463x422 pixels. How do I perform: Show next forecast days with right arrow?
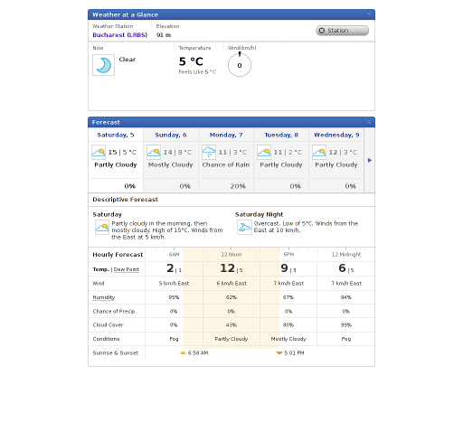tap(370, 160)
